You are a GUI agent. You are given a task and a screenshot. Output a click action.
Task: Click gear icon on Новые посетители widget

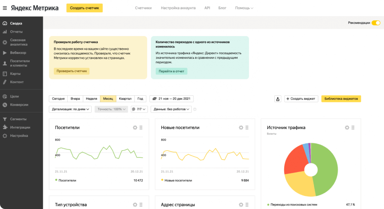point(241,128)
